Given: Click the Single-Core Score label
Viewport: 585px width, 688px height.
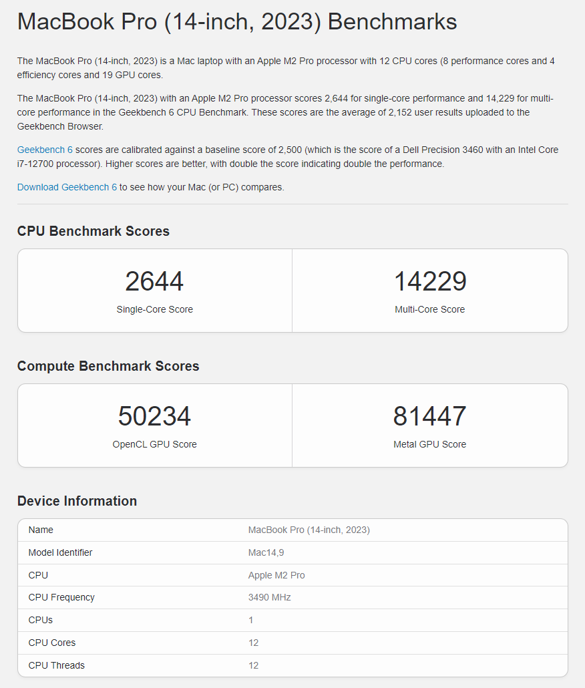Looking at the screenshot, I should coord(154,309).
